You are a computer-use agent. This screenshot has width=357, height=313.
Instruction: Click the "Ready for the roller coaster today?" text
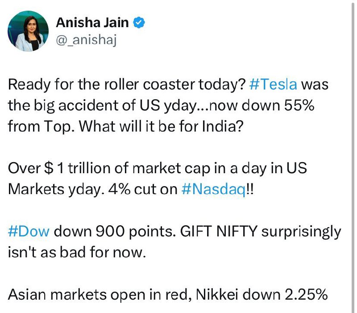127,84
